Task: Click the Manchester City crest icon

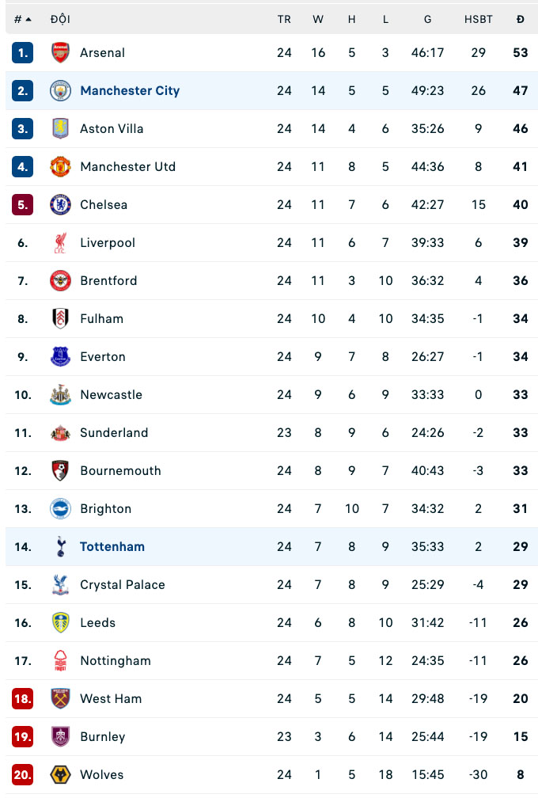Action: pyautogui.click(x=60, y=91)
